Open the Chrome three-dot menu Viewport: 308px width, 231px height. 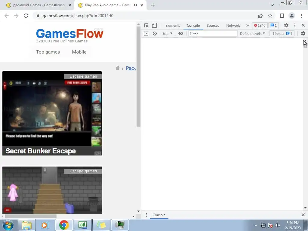click(301, 16)
